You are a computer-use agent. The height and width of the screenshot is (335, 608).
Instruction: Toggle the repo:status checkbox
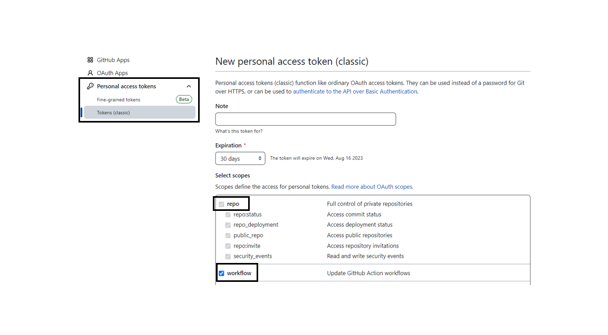coord(228,215)
